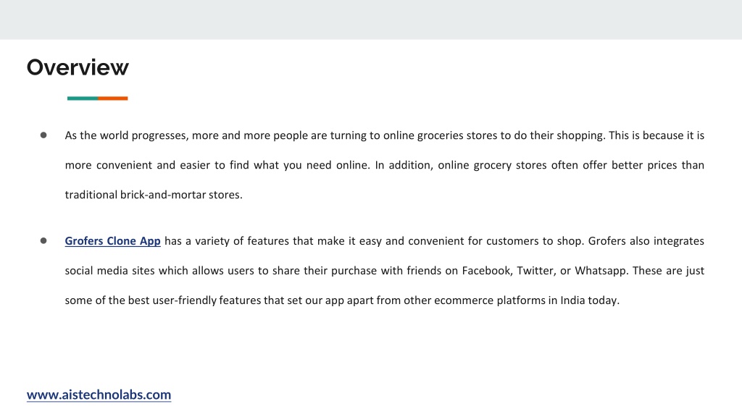This screenshot has width=742, height=417.
Task: Click the word Twitter in second paragraph
Action: [x=536, y=271]
